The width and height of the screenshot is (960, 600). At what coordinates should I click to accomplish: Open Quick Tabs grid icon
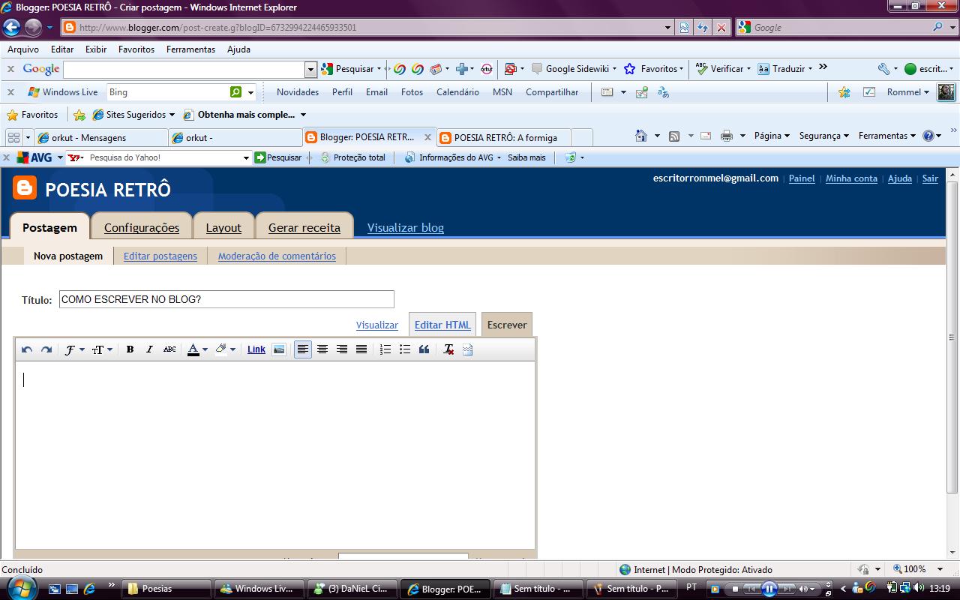(13, 137)
